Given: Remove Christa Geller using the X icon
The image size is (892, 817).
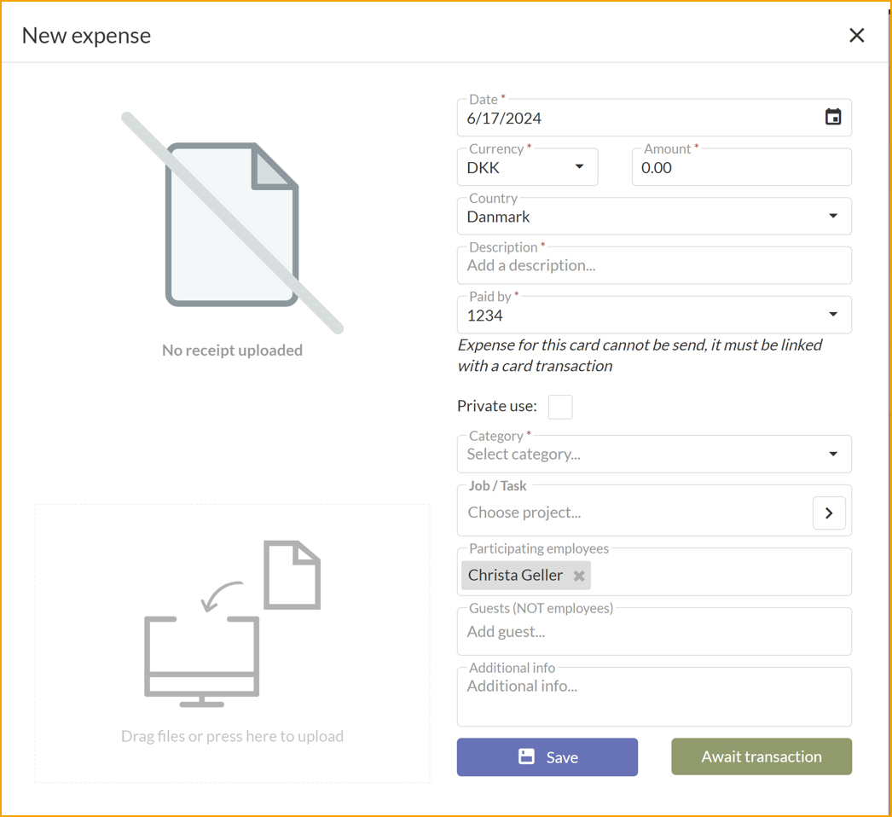Looking at the screenshot, I should click(579, 576).
